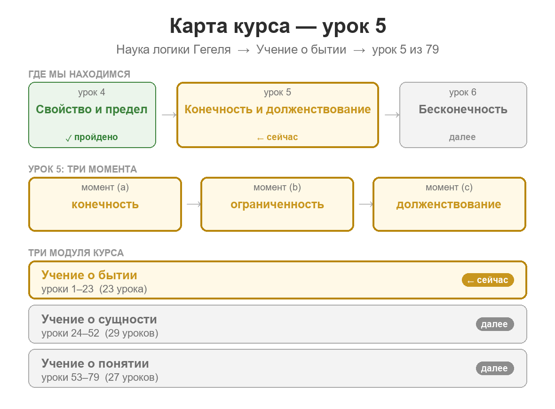Click the "уроки 24–52 (29 уроков)" text
This screenshot has height=409, width=555.
click(x=100, y=333)
